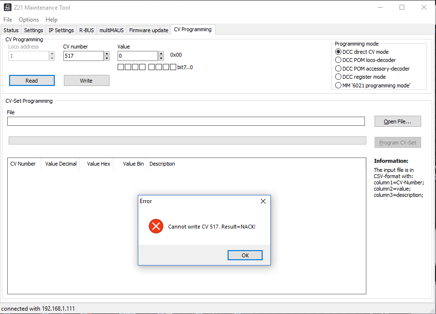Screen dimensions: 436x314
Task: Select MM '6021 programming mode' option
Action: point(338,85)
